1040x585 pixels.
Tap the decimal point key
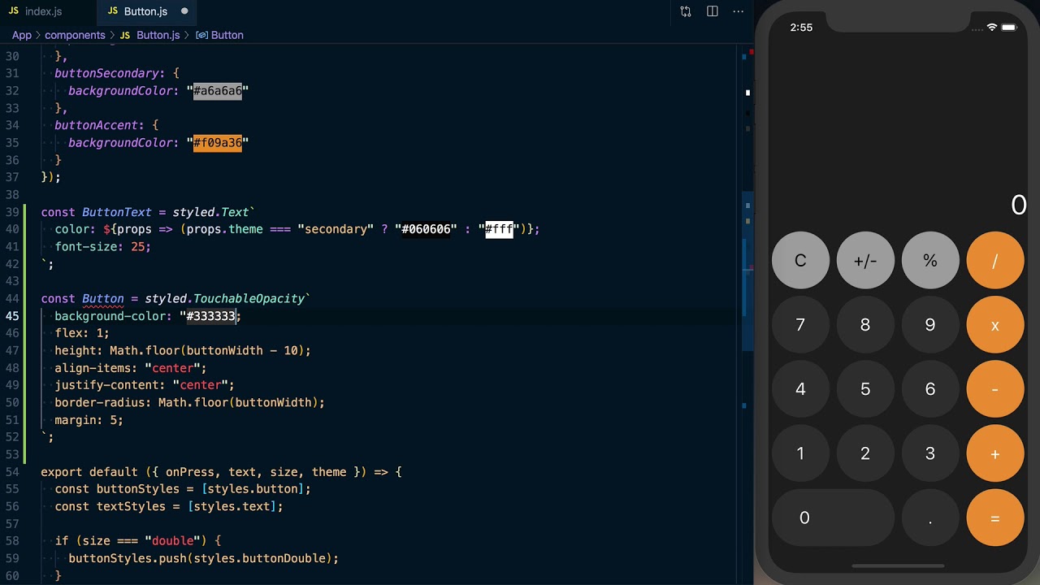[x=930, y=518]
